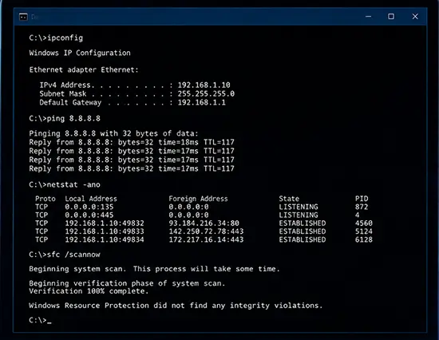This screenshot has height=340, width=439.
Task: Select PID value 872
Action: [362, 207]
